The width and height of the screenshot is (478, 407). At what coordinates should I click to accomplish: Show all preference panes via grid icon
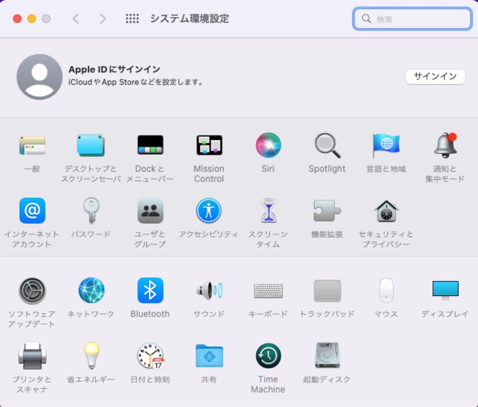132,19
